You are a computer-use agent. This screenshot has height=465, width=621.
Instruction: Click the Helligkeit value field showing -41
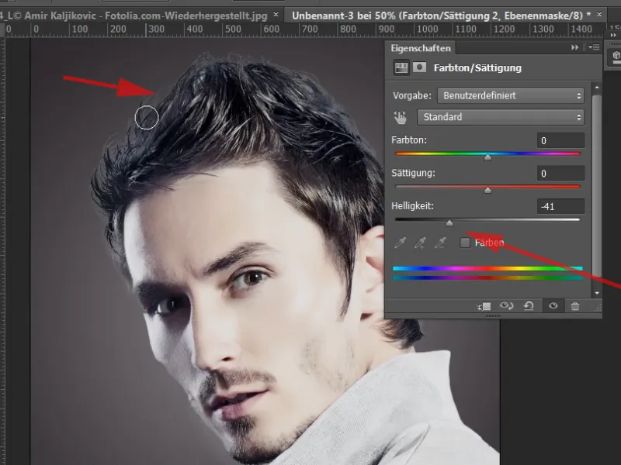click(x=560, y=206)
